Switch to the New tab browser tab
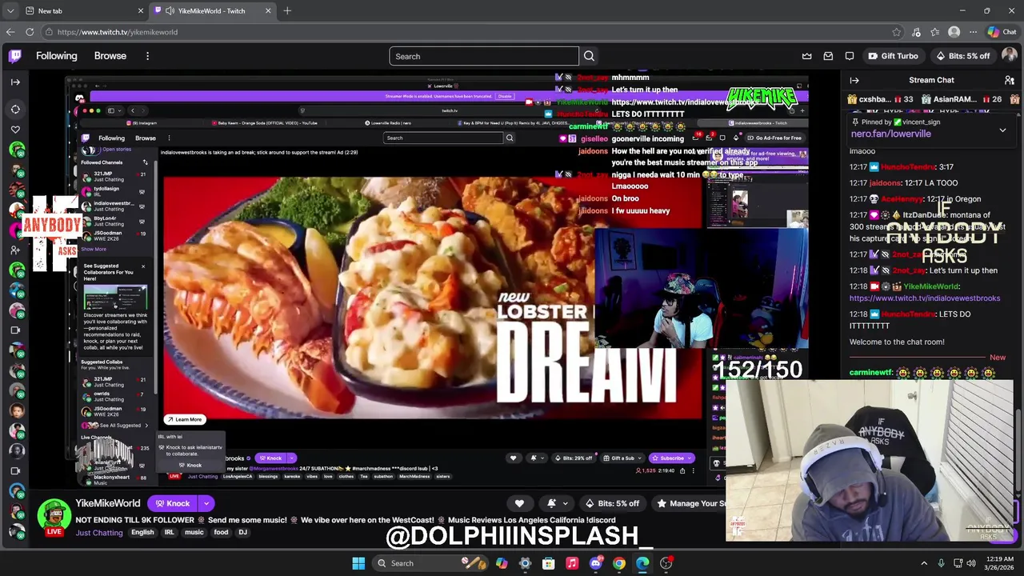1024x576 pixels. pos(74,10)
